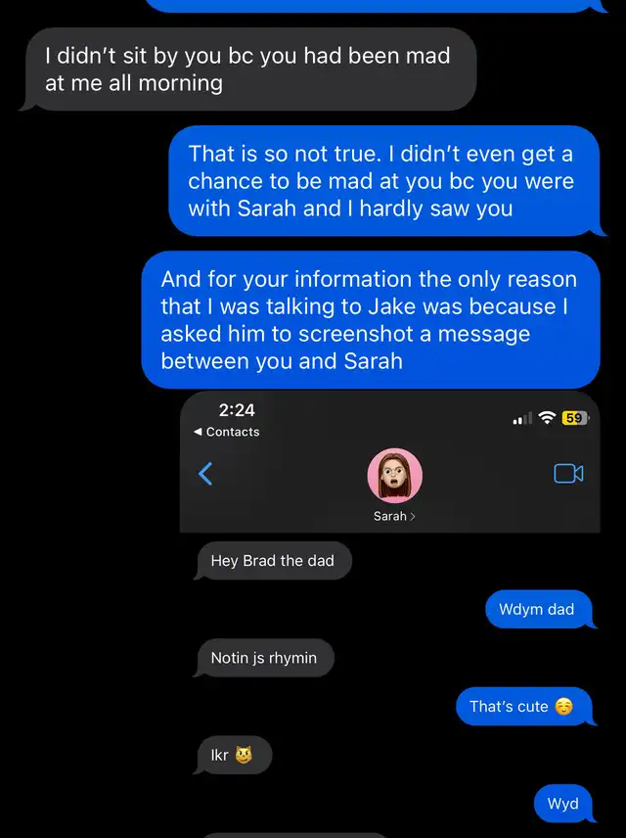Select 'And for your information' message
The image size is (626, 838).
[371, 320]
